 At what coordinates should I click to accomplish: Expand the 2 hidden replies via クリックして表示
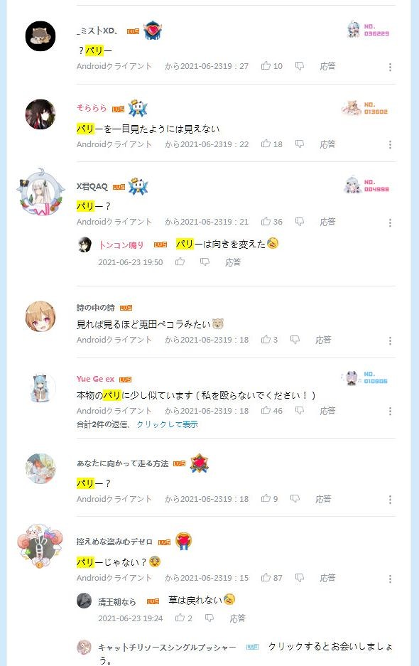click(168, 424)
